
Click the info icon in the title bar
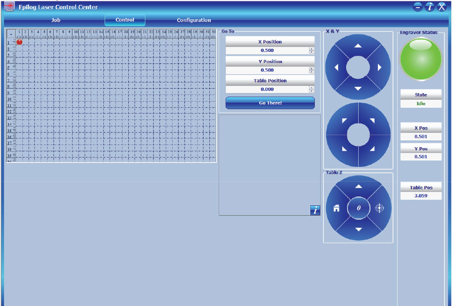coord(430,7)
